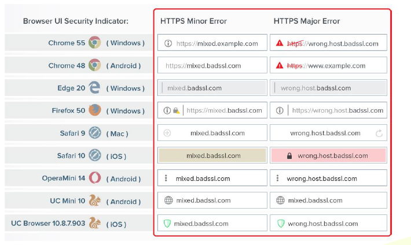The height and width of the screenshot is (245, 411).
Task: Click globe icon in UC Mini minor error bar
Action: 168,201
